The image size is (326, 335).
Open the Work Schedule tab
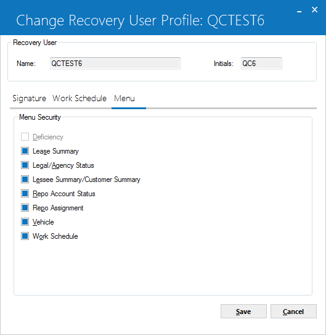pos(79,99)
